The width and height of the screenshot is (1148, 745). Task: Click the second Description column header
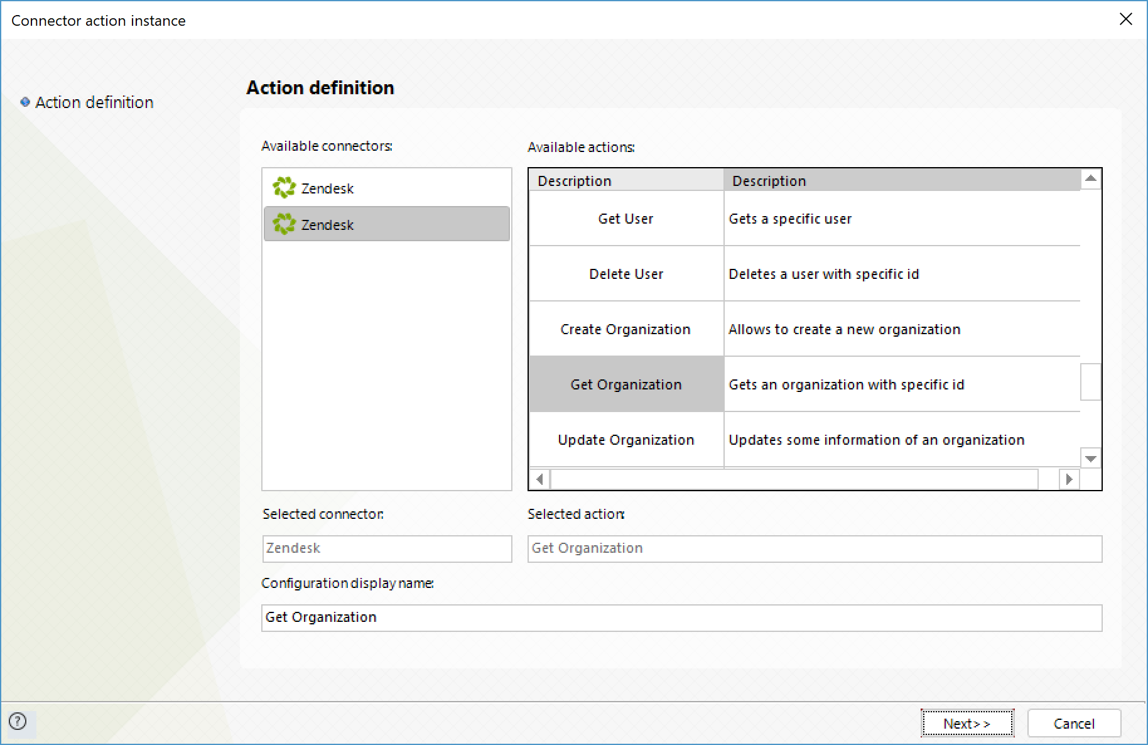[x=902, y=180]
